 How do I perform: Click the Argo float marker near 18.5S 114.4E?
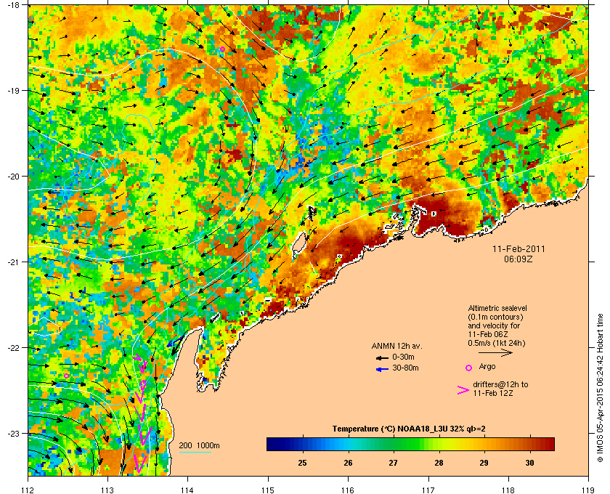(x=222, y=49)
